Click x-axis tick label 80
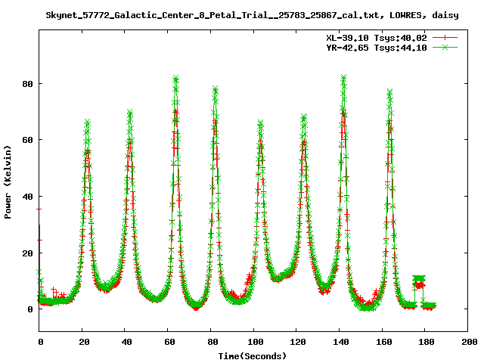This screenshot has width=484, height=363. [x=213, y=342]
